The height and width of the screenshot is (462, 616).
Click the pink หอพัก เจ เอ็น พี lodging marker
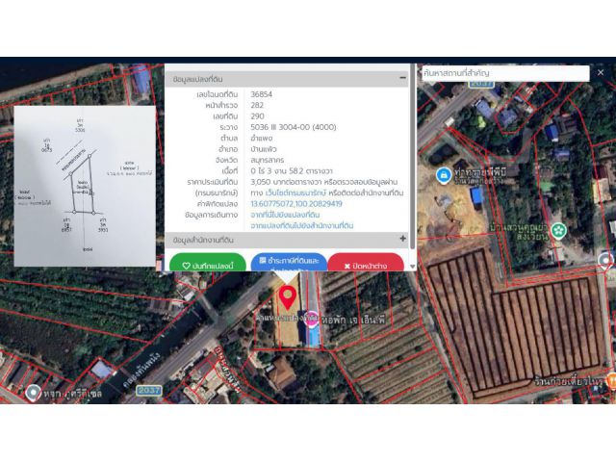(312, 319)
